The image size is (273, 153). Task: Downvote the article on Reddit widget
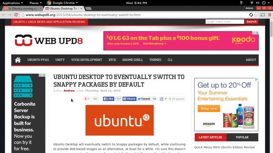[x=170, y=99]
